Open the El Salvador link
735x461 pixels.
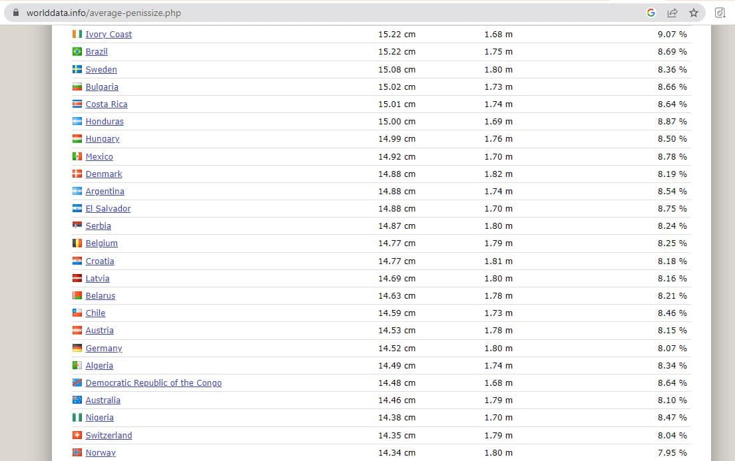coord(109,208)
